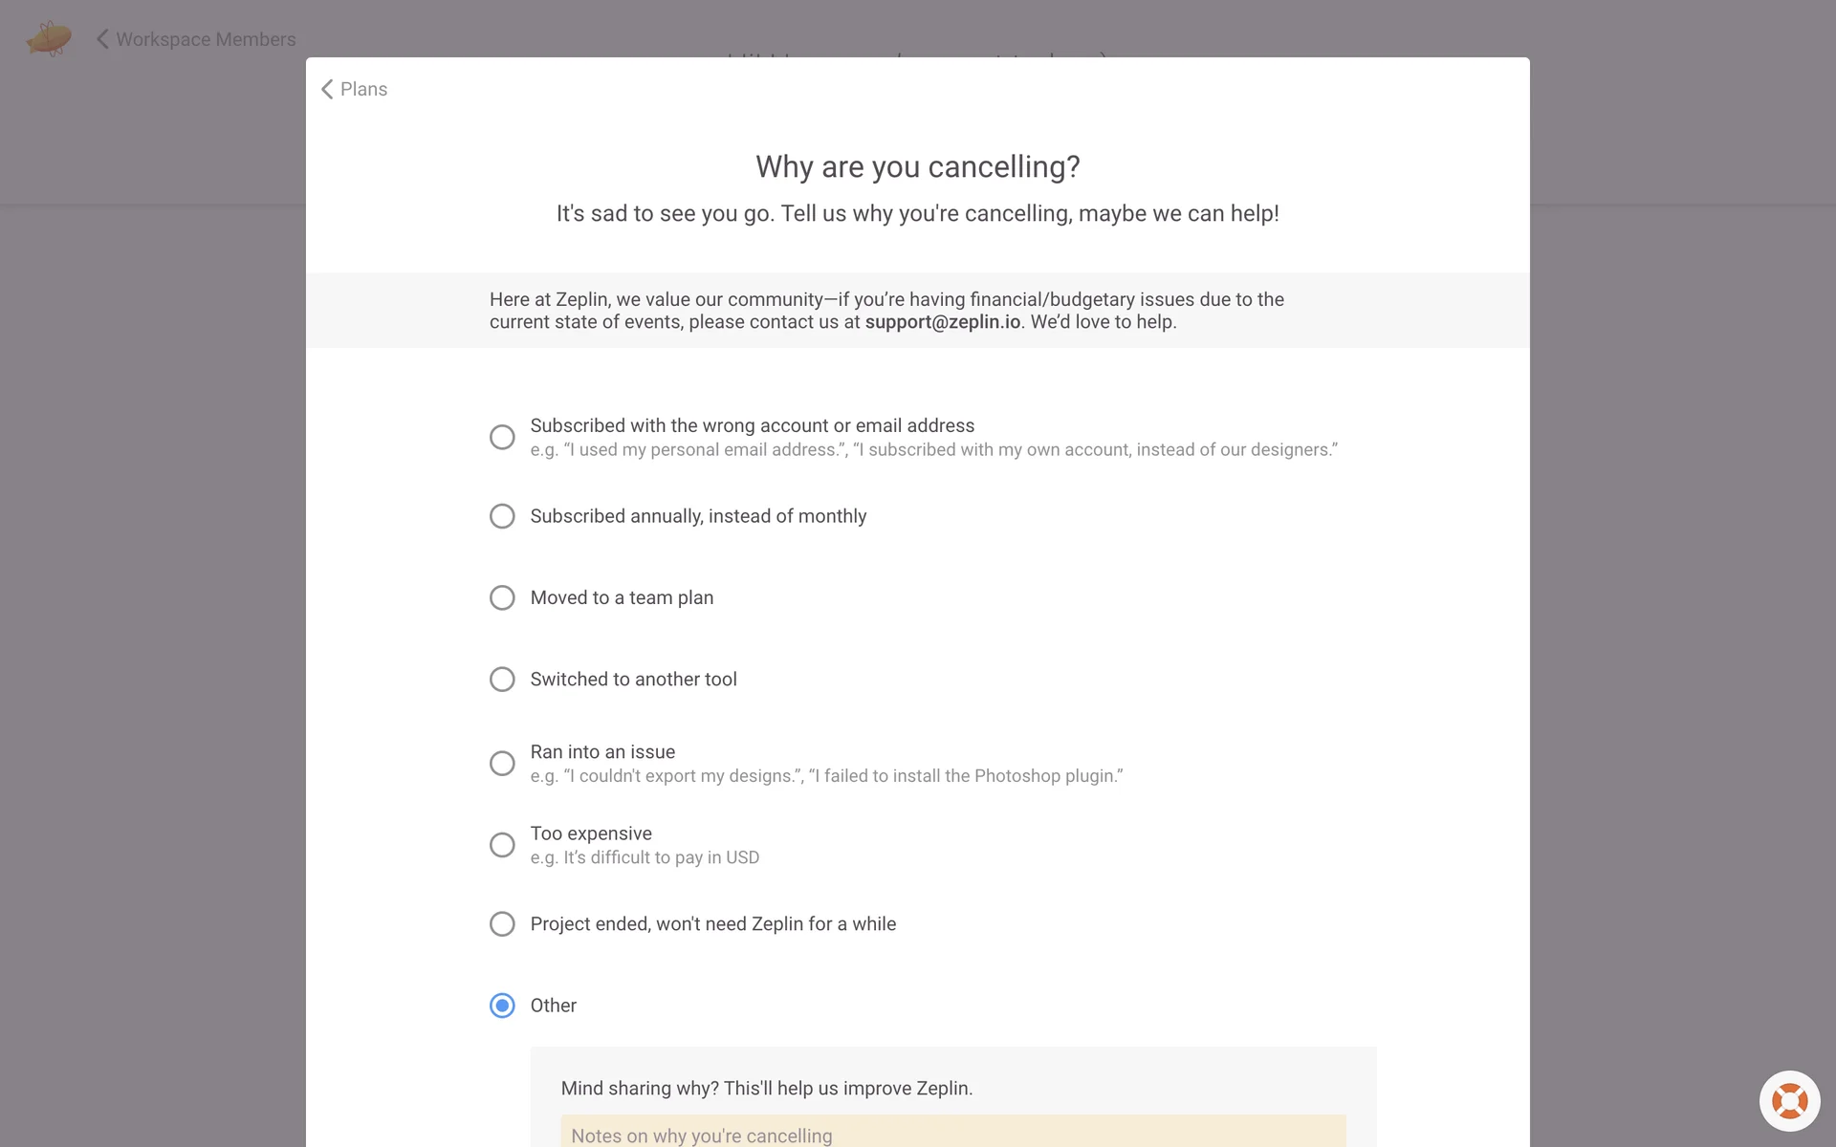Click the 'Why are you cancelling?' heading
The image size is (1836, 1147).
pyautogui.click(x=917, y=167)
